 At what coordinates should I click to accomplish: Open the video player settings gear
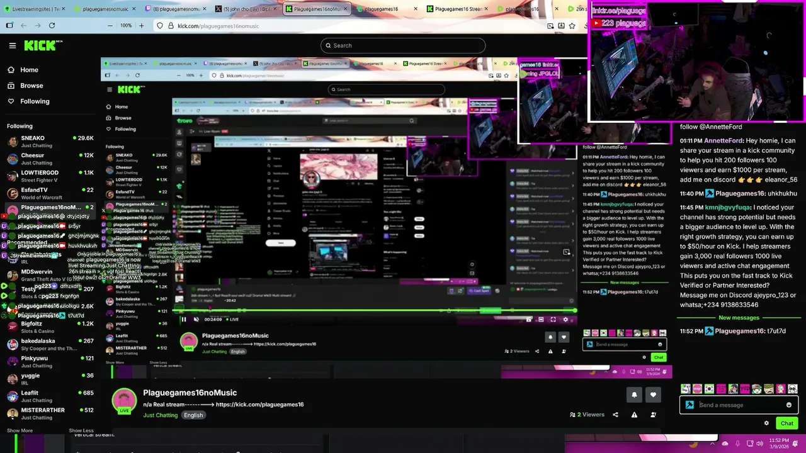click(x=565, y=319)
